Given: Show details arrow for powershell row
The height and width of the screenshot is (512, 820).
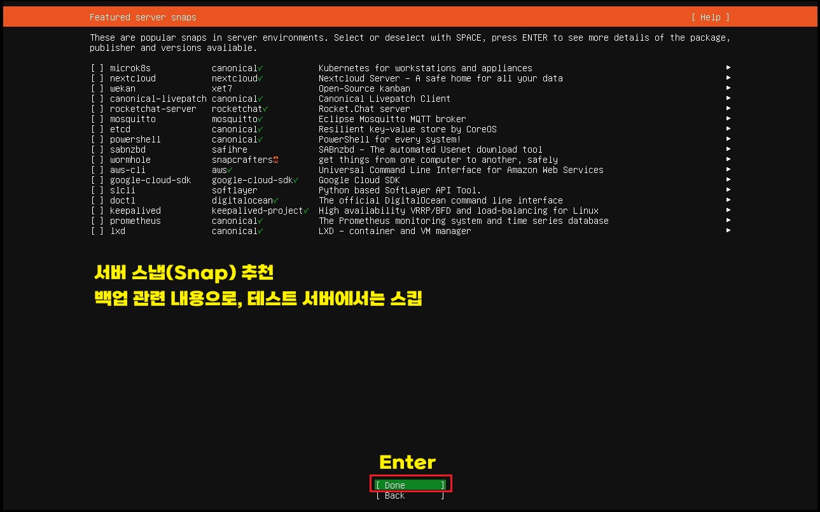Looking at the screenshot, I should 728,139.
